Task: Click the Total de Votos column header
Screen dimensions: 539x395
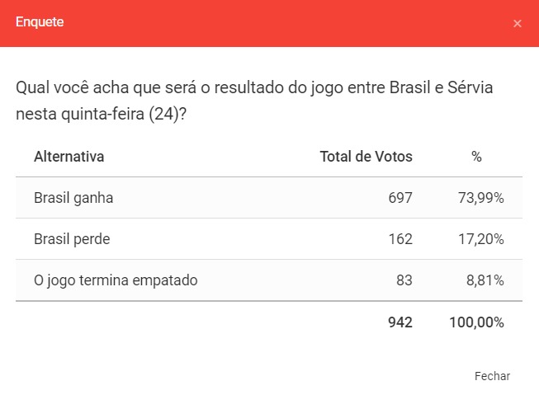Action: (x=366, y=156)
